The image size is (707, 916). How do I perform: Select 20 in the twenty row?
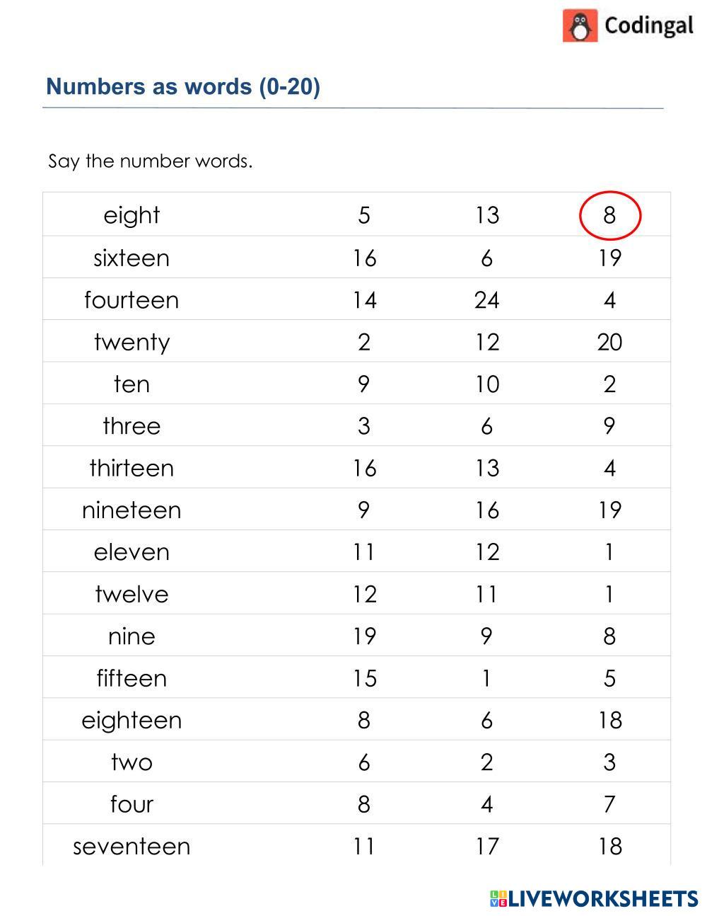coord(609,342)
